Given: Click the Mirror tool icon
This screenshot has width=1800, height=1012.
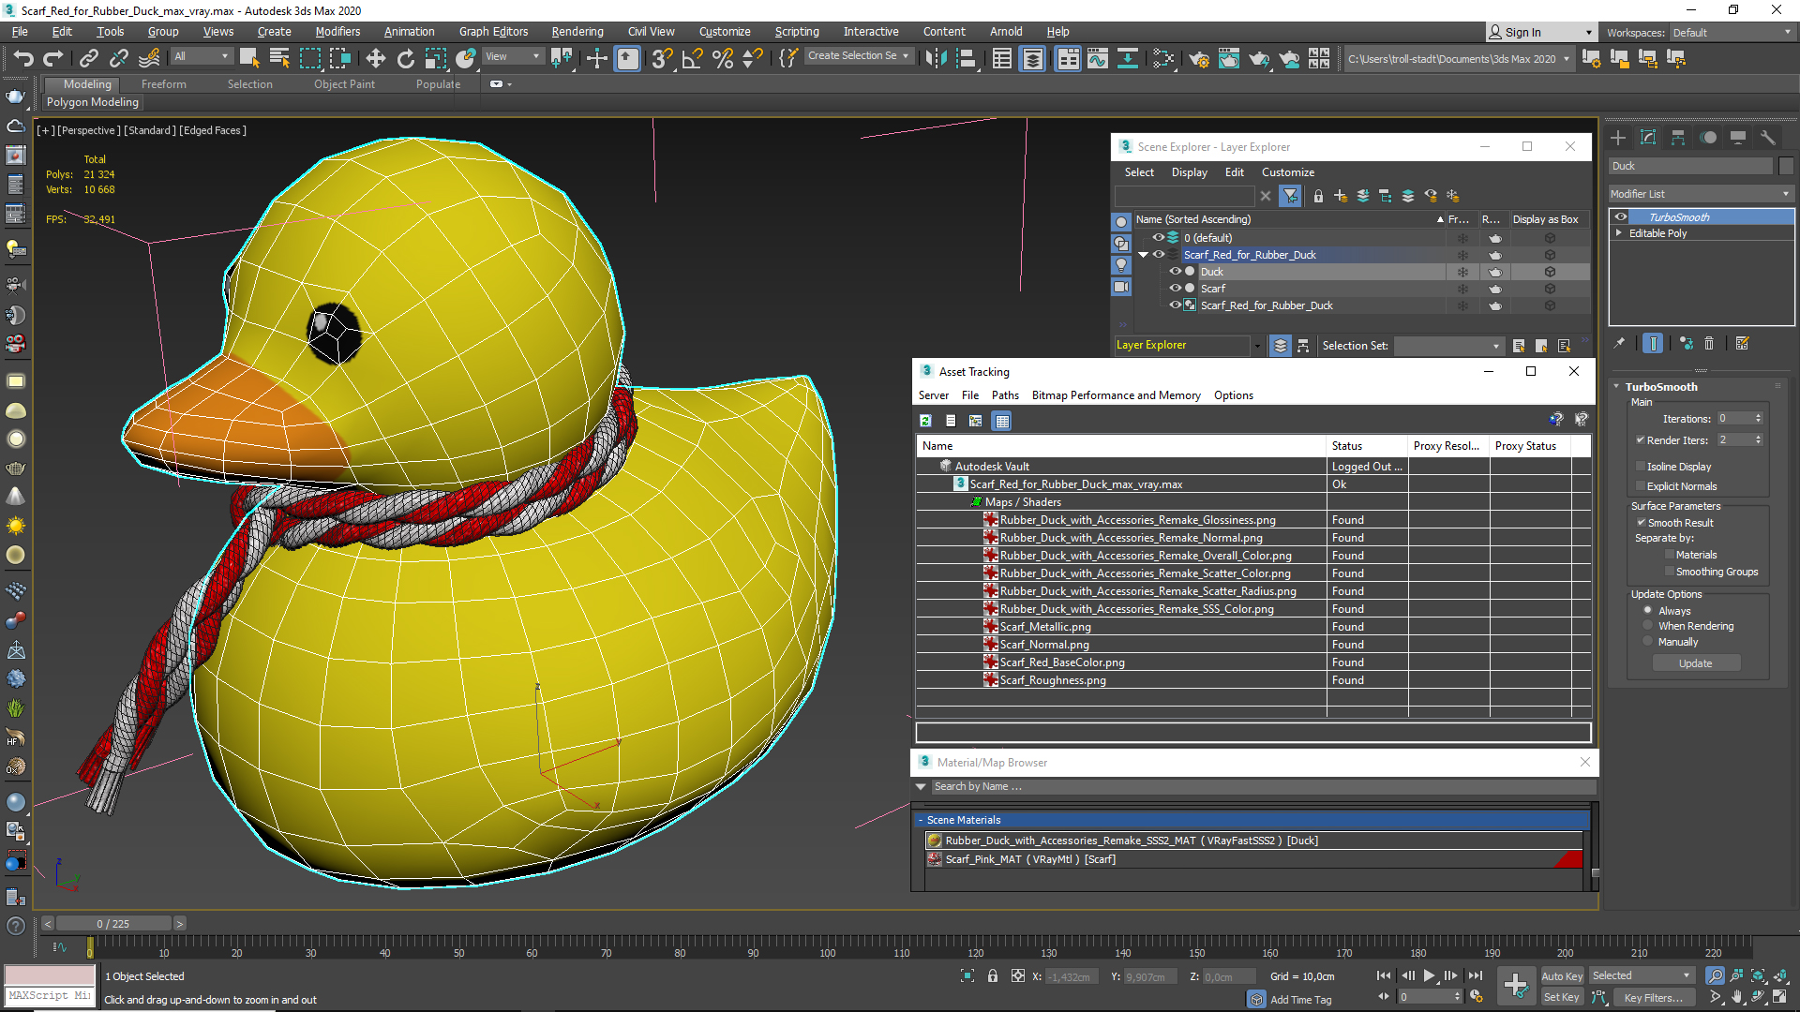Looking at the screenshot, I should click(x=936, y=58).
